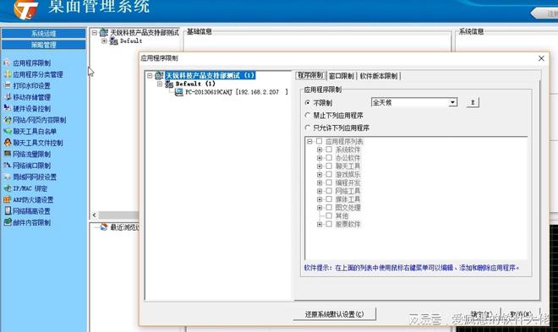Switch to the 窗口限制 tab
Screen dimensions: 558x332
tap(342, 76)
